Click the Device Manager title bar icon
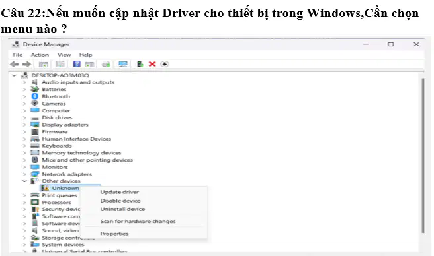 (x=16, y=44)
